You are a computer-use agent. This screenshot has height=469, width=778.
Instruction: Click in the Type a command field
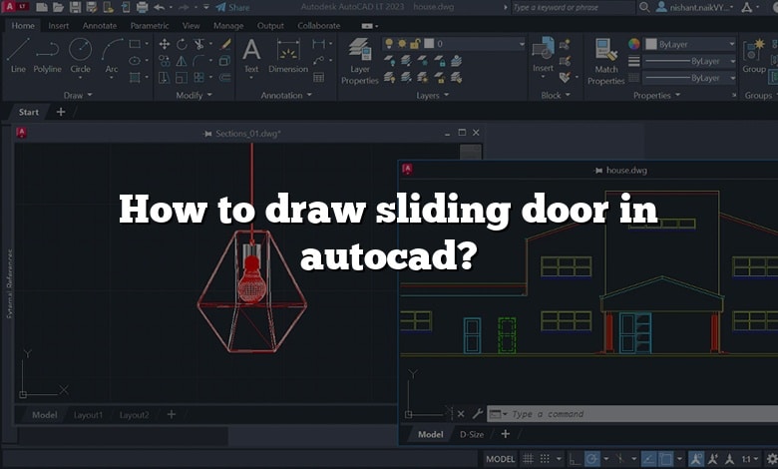pos(632,414)
